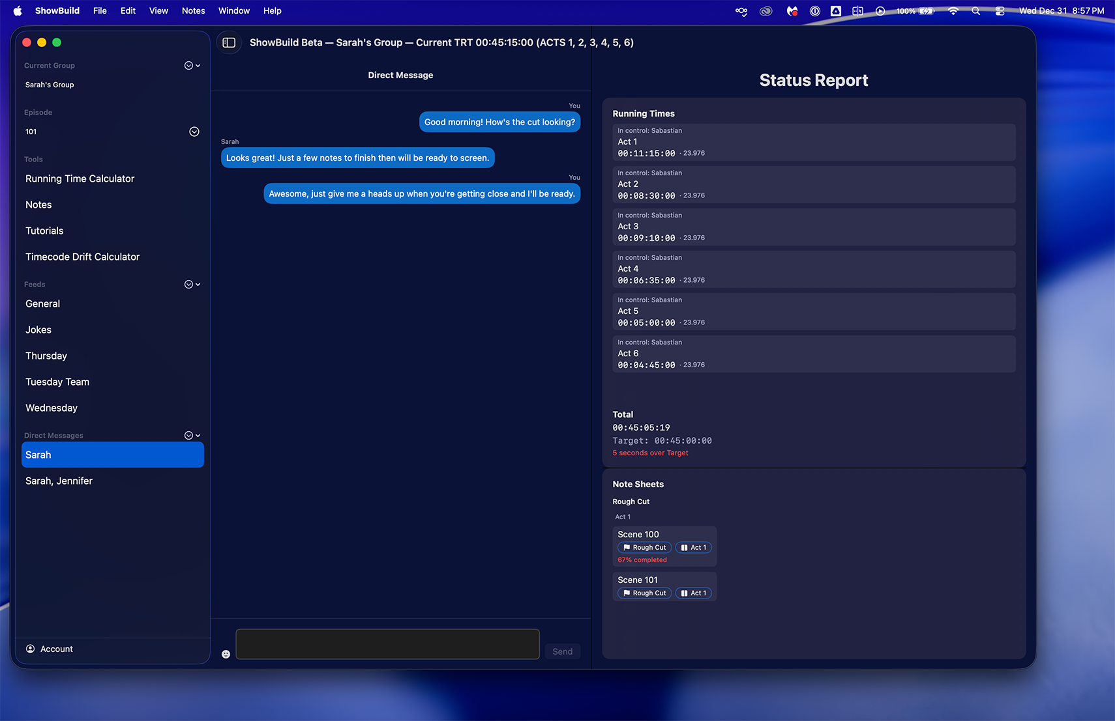Open the Sarah, Jennifer conversation

[59, 481]
